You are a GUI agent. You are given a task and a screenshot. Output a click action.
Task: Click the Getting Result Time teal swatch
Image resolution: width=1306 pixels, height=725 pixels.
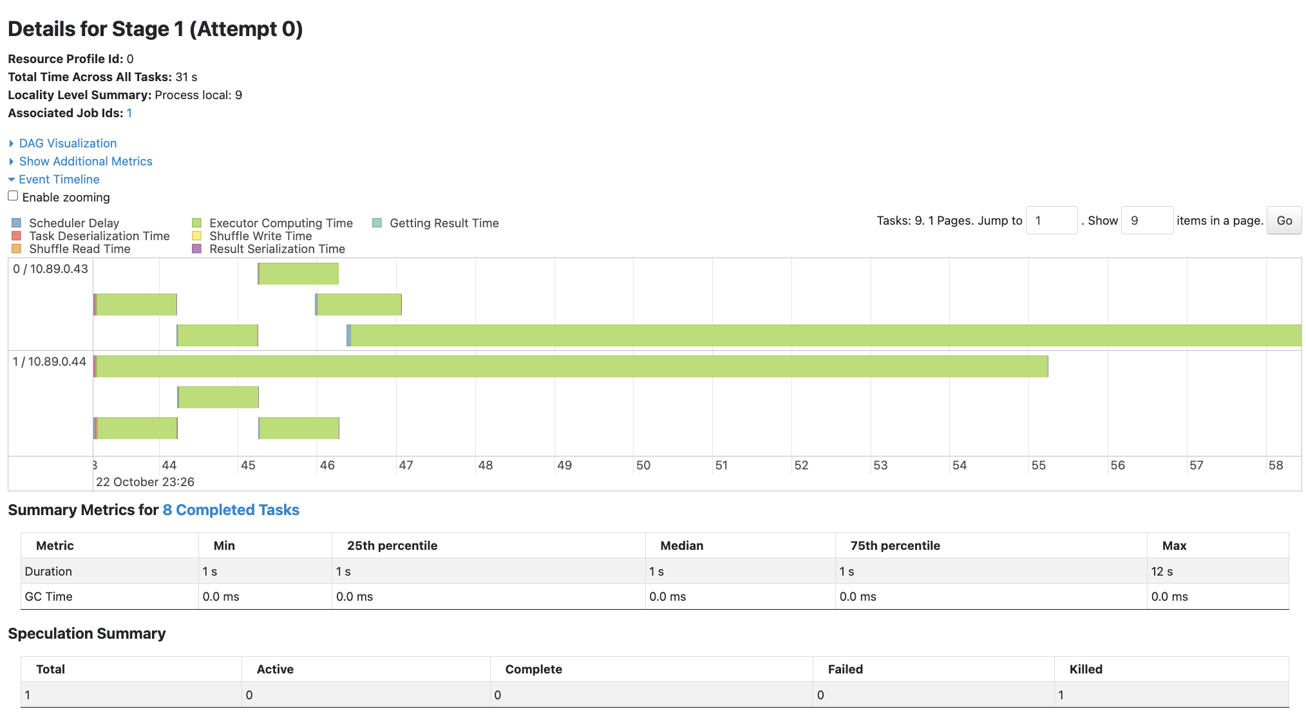pyautogui.click(x=377, y=223)
